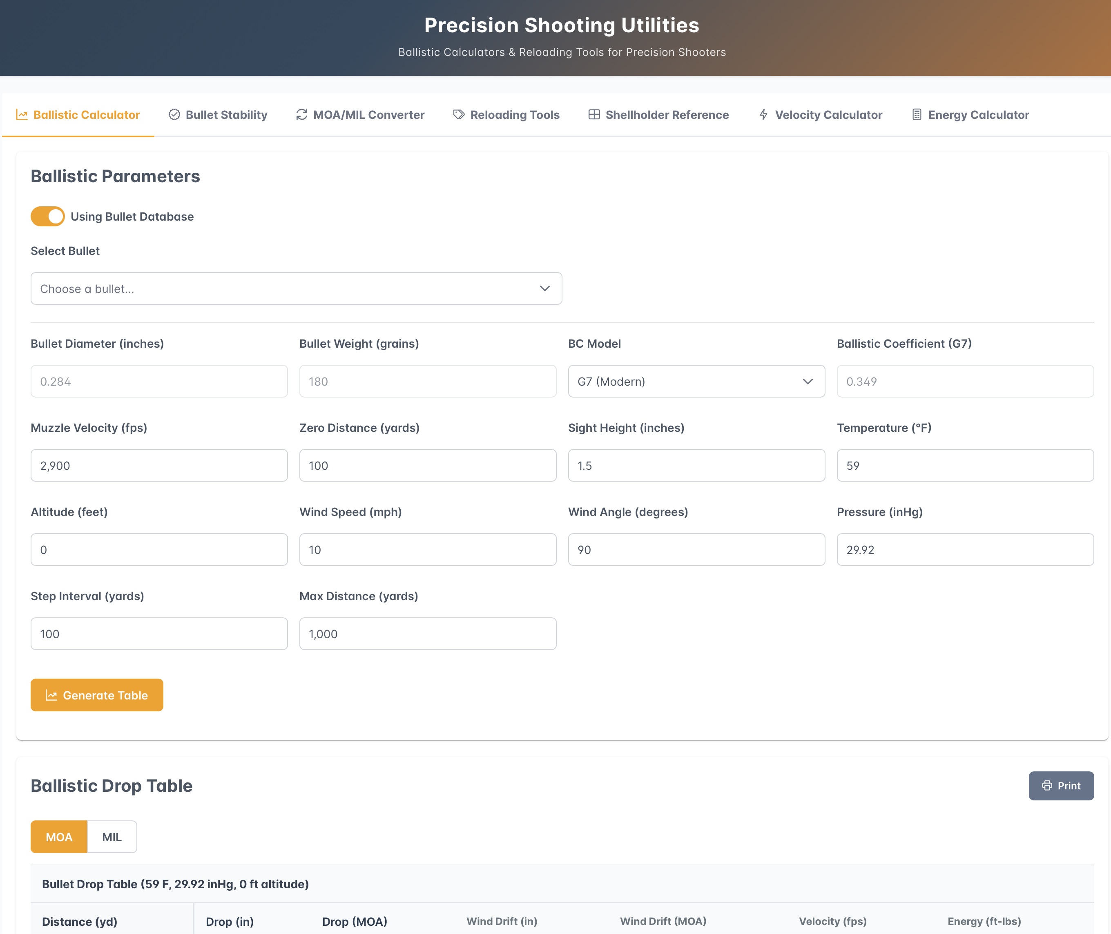Screen dimensions: 1111x934
Task: Click the Bullet Stability checkmark icon
Action: 174,114
